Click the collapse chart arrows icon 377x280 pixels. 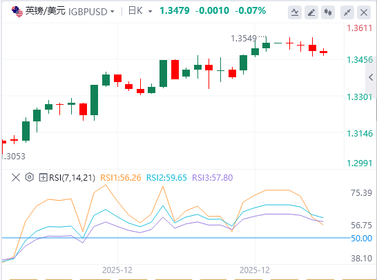pyautogui.click(x=347, y=12)
